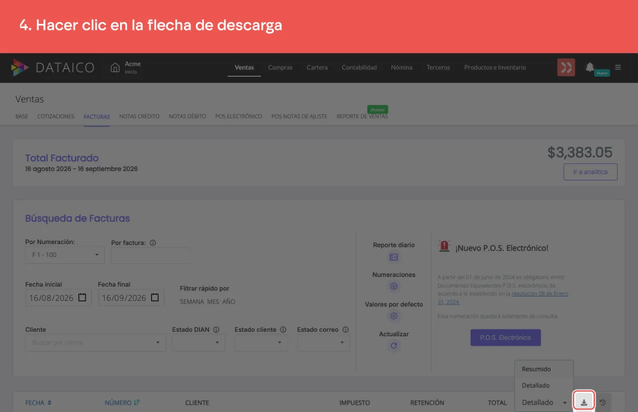
Task: Toggle the report type dropdown showing Detallado
Action: pos(544,403)
